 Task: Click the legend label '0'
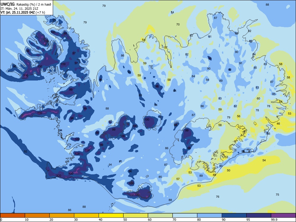point(1,220)
